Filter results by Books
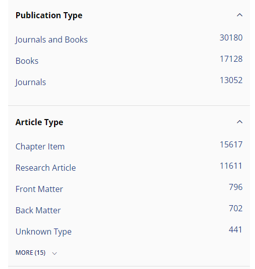255x269 pixels. [27, 61]
